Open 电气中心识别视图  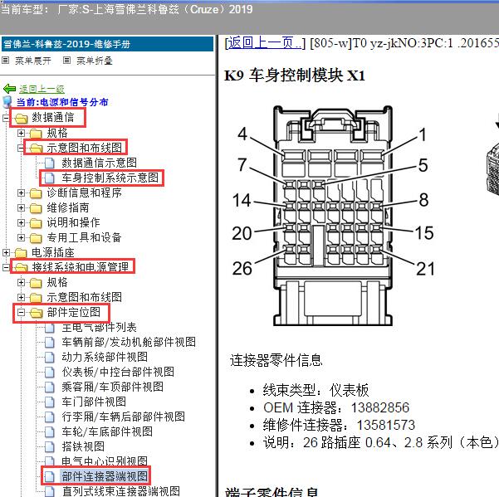pyautogui.click(x=105, y=461)
